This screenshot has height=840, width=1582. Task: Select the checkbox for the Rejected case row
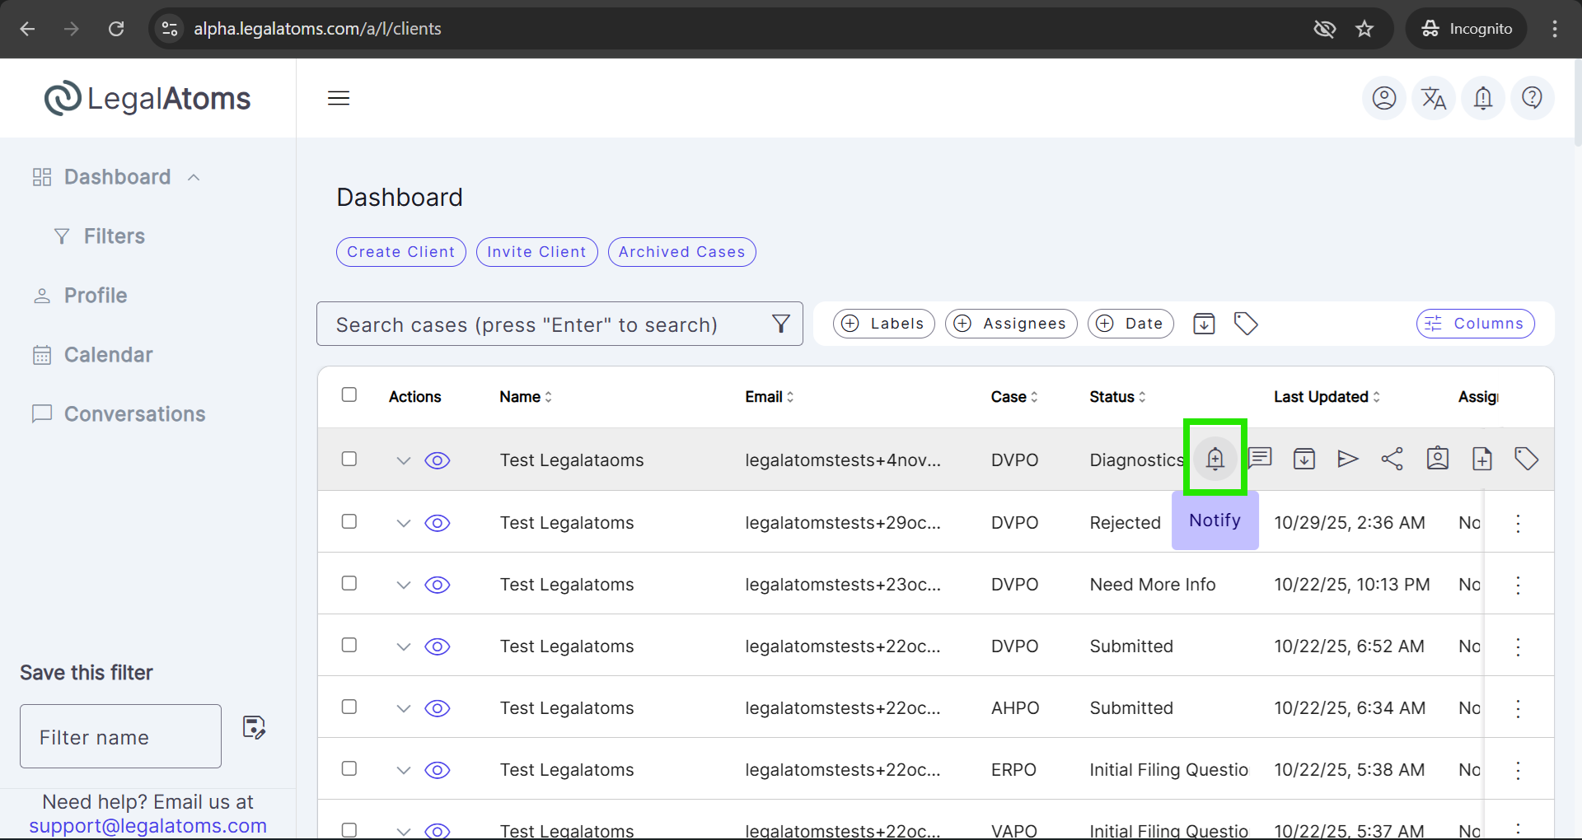pos(349,522)
